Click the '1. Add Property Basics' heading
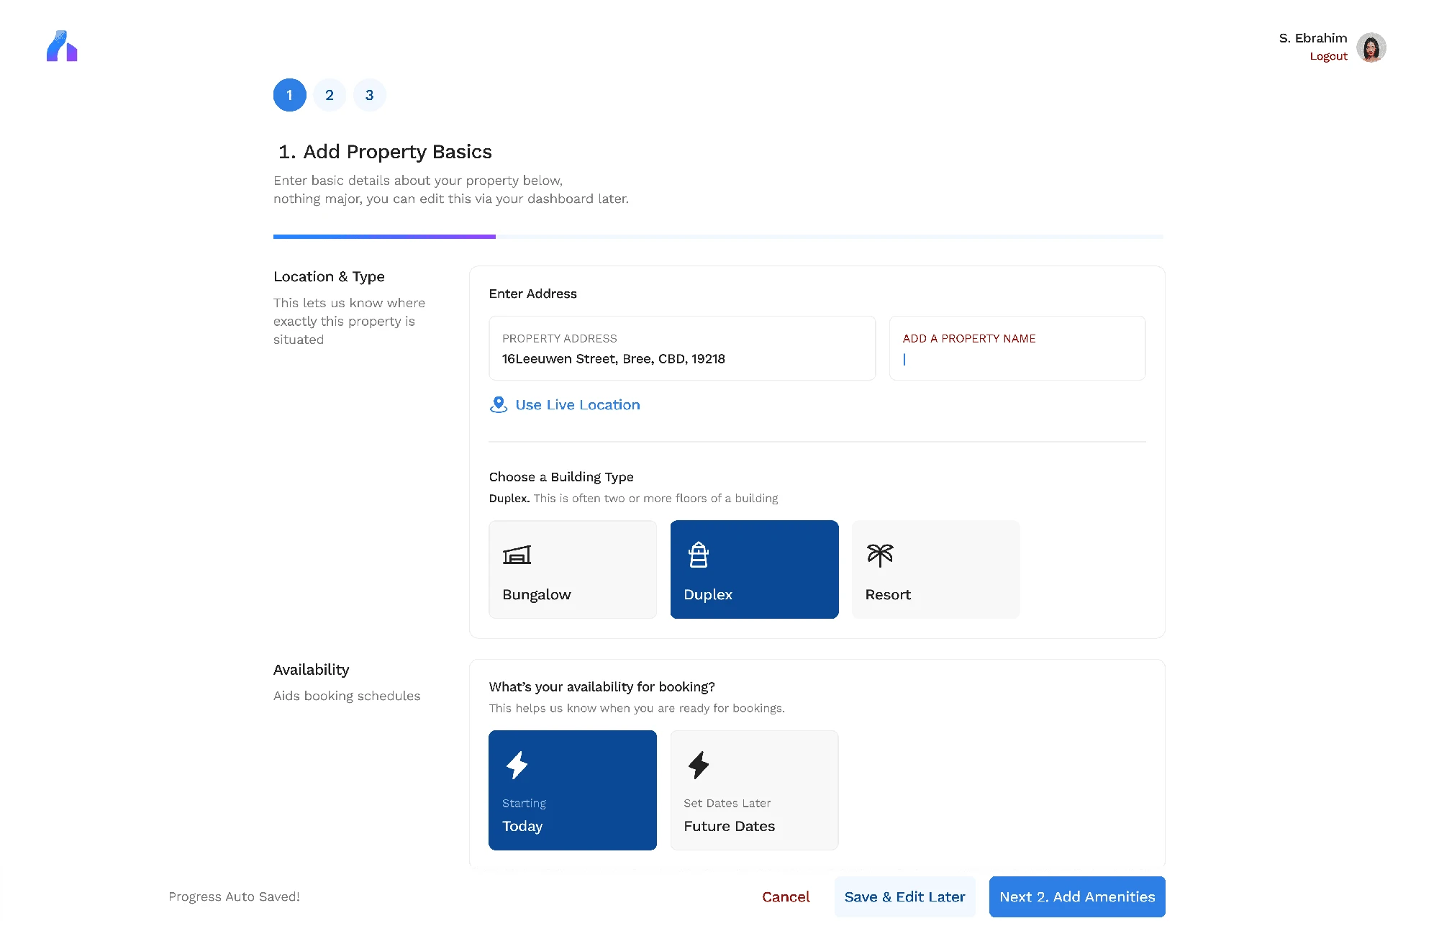The image size is (1439, 931). click(x=385, y=152)
